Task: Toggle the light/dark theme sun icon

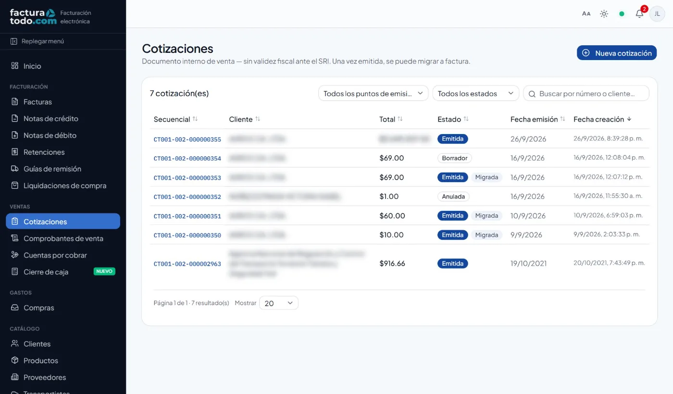Action: (x=604, y=14)
